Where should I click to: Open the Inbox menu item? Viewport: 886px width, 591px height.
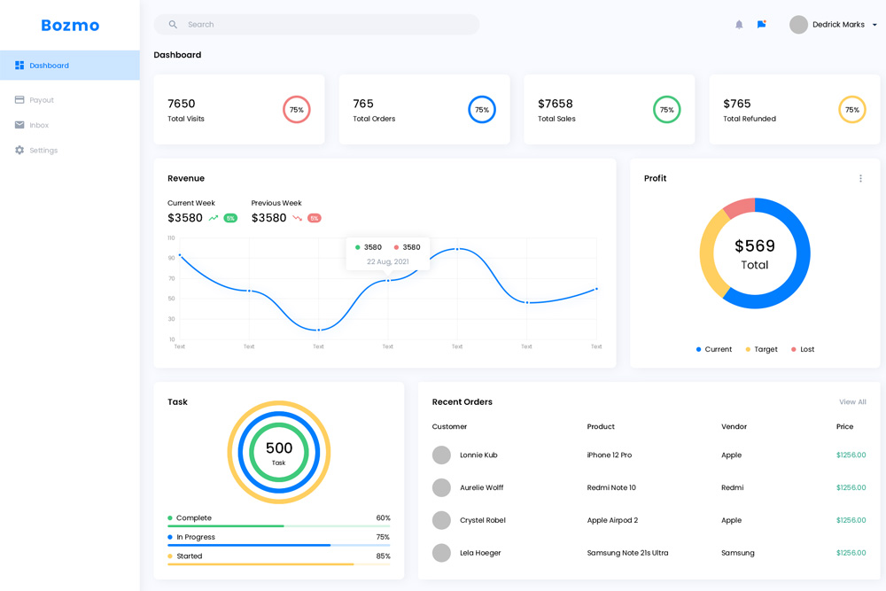[x=39, y=125]
